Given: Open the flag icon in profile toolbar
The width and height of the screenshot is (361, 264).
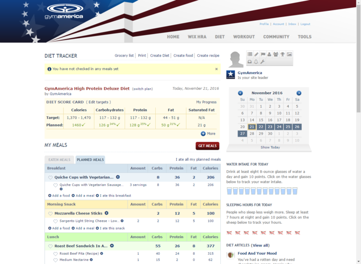Looking at the screenshot, I should tap(263, 54).
